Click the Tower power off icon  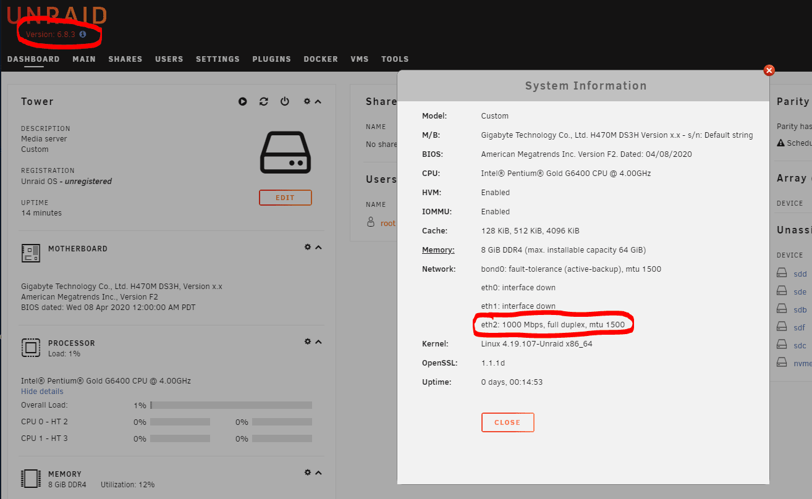[x=285, y=101]
